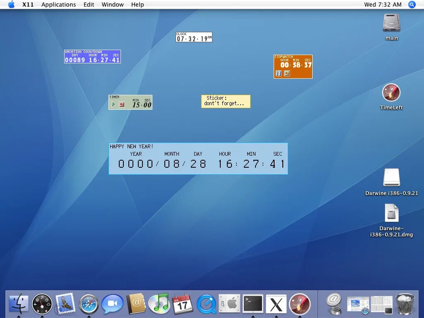Launch iTunes from the dock
The width and height of the screenshot is (424, 318).
pos(159,303)
